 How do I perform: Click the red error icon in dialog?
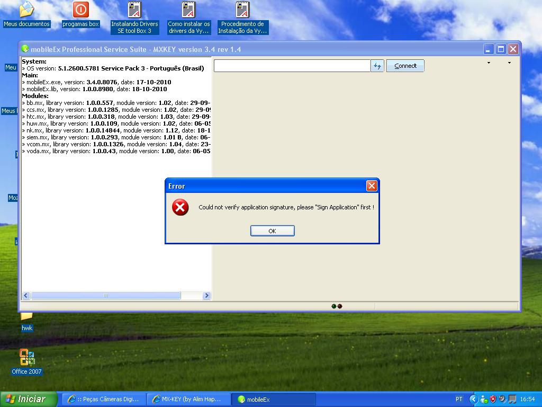[x=180, y=207]
